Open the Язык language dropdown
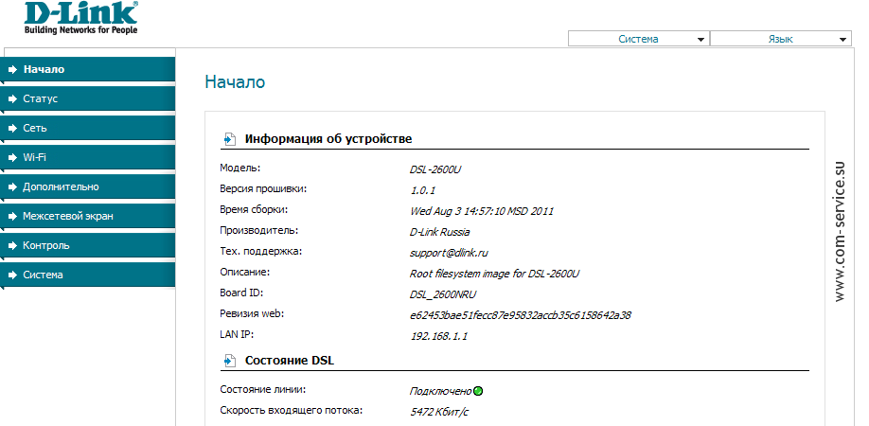 point(780,39)
